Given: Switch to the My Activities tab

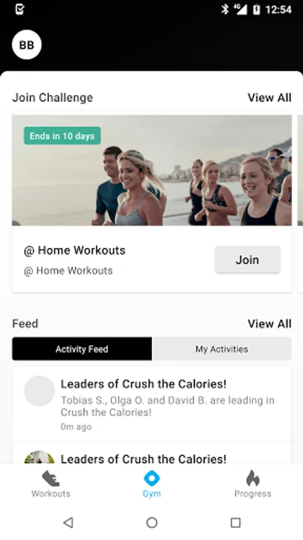Looking at the screenshot, I should click(x=222, y=349).
